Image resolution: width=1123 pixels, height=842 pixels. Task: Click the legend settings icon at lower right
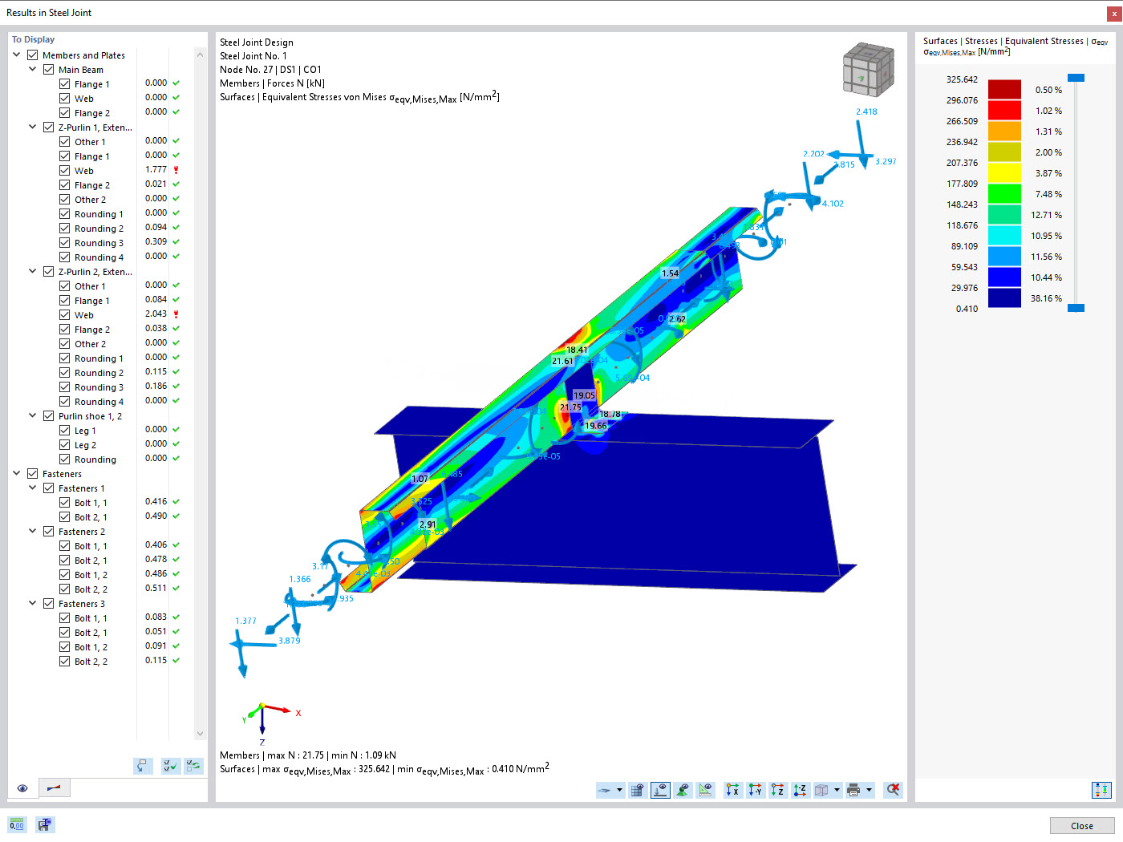(x=1101, y=790)
